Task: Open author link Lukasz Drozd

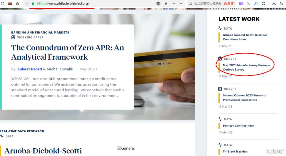Action: click(x=30, y=69)
